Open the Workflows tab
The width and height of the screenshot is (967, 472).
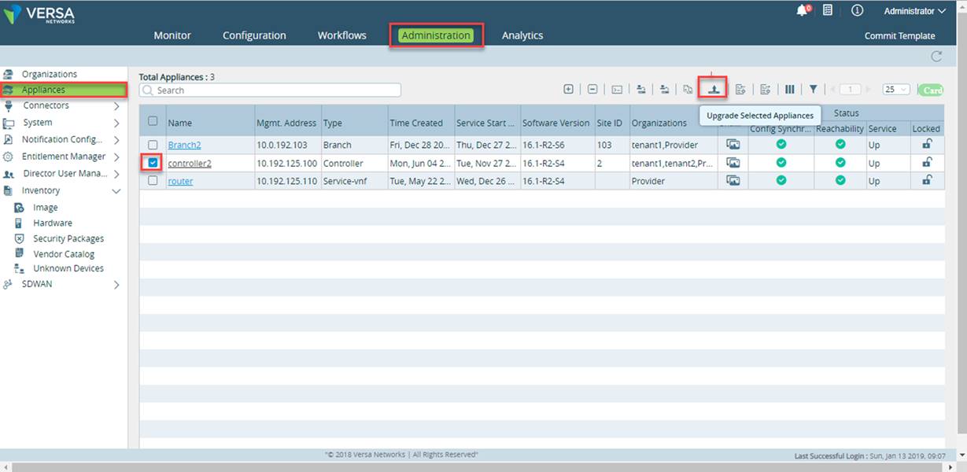click(x=342, y=35)
